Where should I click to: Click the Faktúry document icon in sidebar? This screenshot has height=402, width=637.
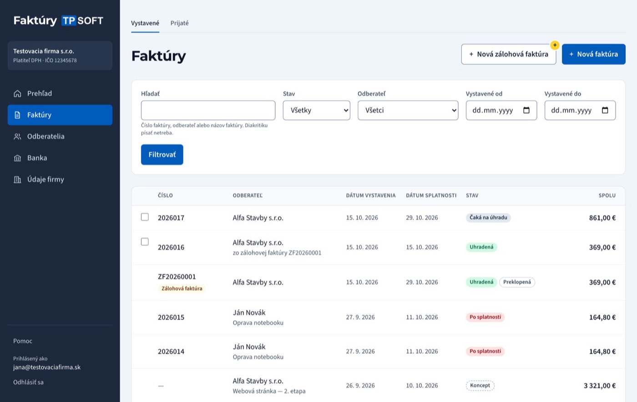17,115
